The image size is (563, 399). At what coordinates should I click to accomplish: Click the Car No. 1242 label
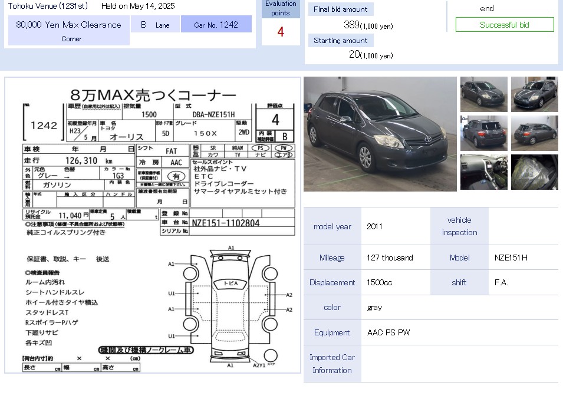click(216, 24)
